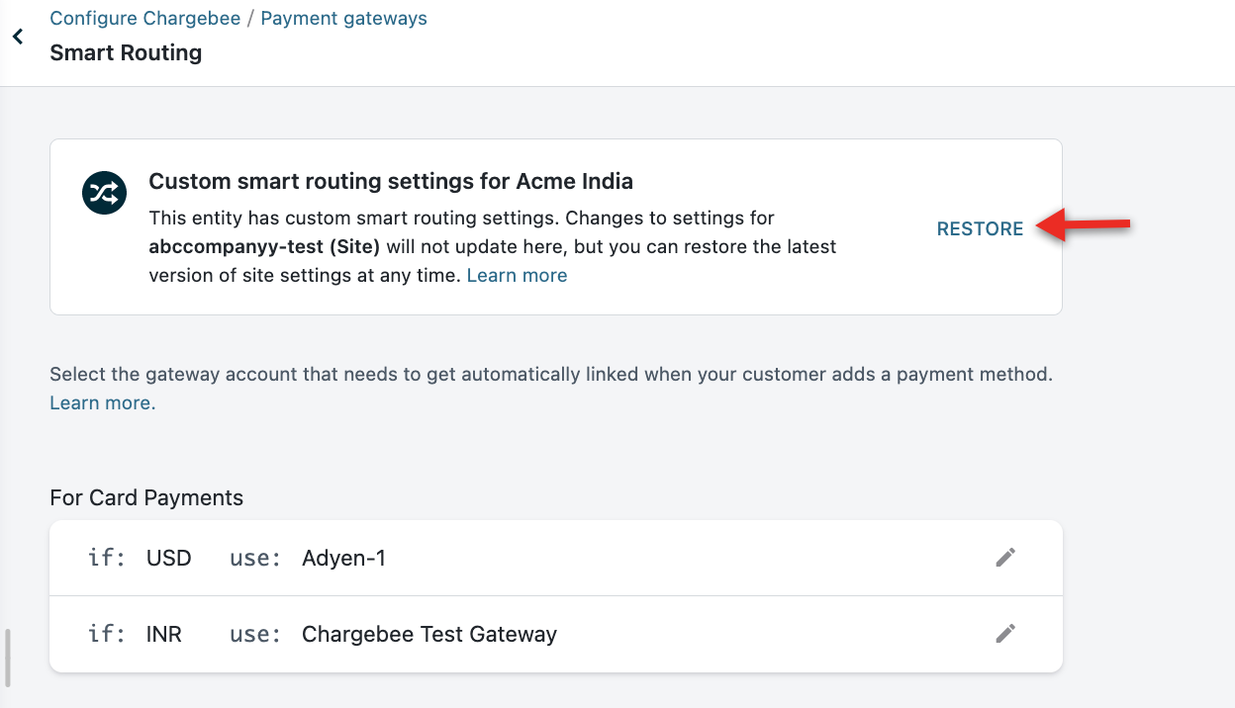Open Learn more link below gateway description
Screen dimensions: 1235x708
102,403
